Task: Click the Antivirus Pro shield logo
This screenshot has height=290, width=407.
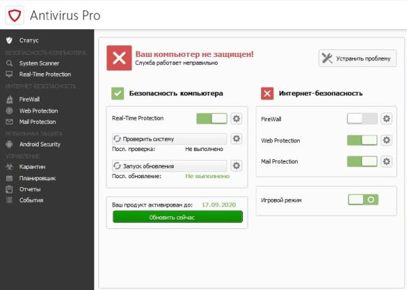Action: (x=16, y=15)
